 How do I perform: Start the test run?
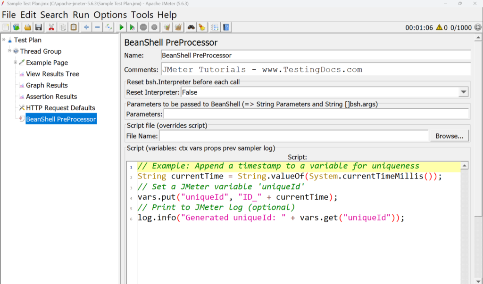[121, 27]
